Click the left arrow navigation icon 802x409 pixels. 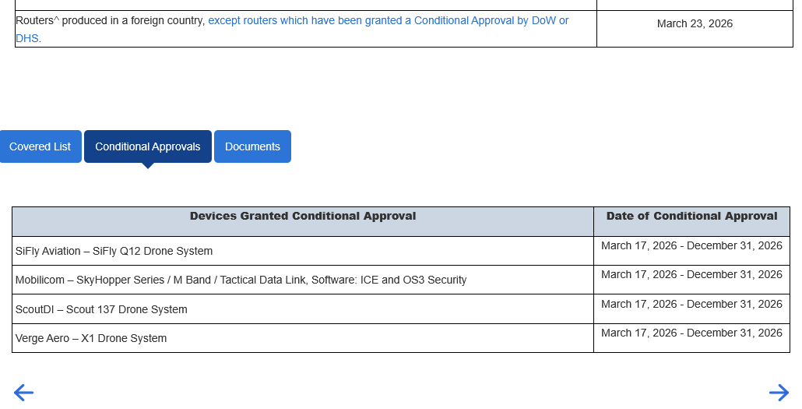(23, 393)
